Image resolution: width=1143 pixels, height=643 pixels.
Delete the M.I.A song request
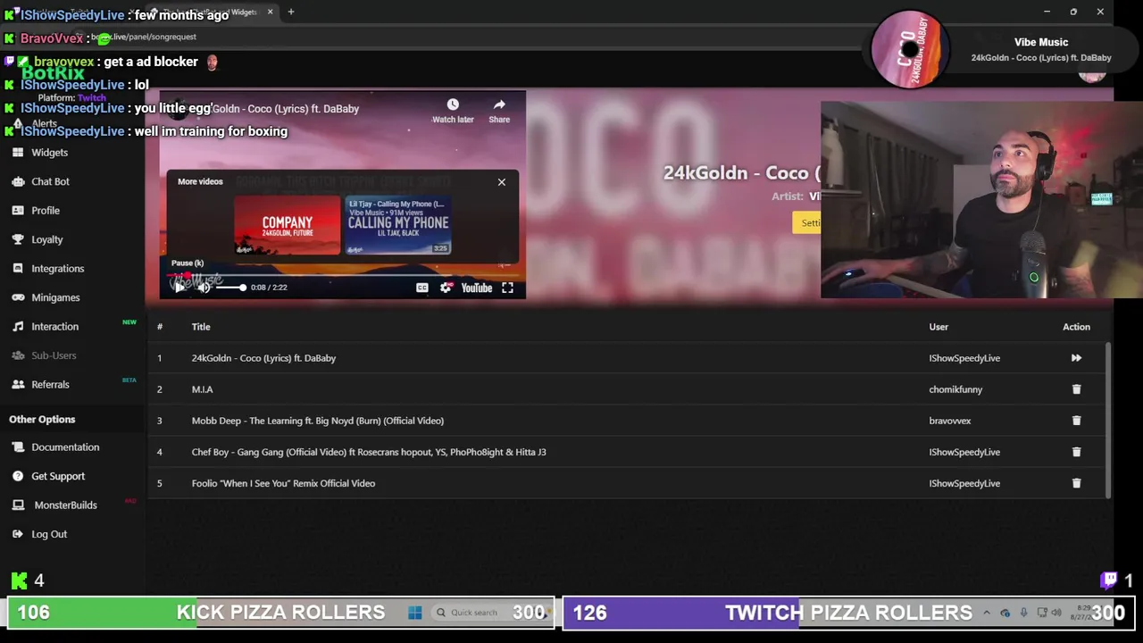[1076, 389]
